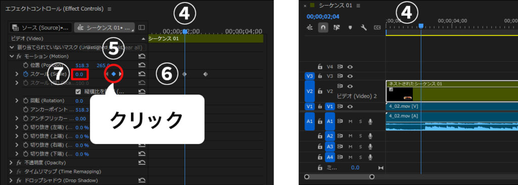The height and width of the screenshot is (185, 518).
Task: Click the 切り抜き (下端) value 0.0 %
Action: (82, 154)
